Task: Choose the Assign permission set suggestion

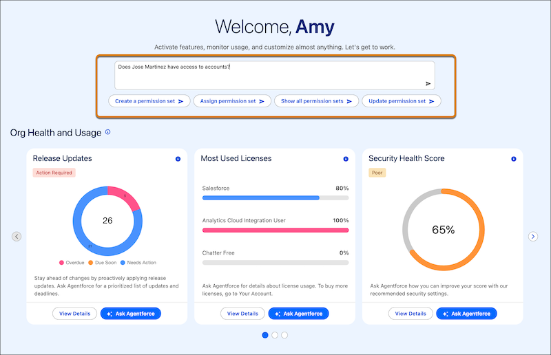Action: click(232, 101)
